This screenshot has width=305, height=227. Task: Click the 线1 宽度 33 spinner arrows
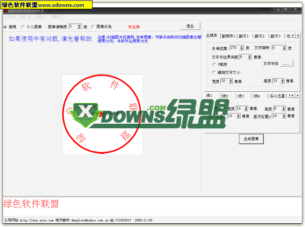tap(246, 108)
